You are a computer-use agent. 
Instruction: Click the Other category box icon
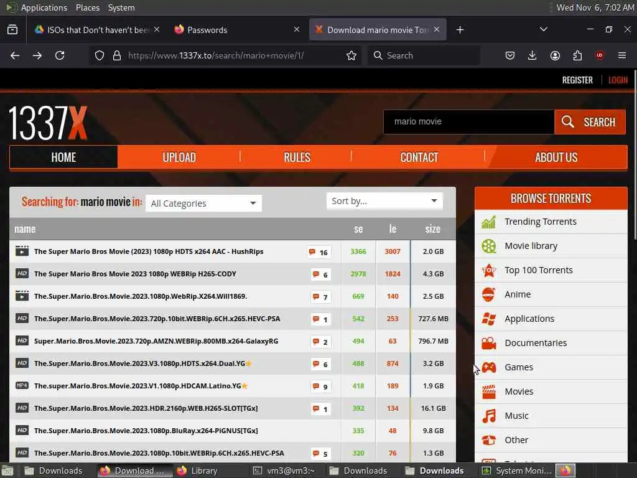(x=489, y=440)
